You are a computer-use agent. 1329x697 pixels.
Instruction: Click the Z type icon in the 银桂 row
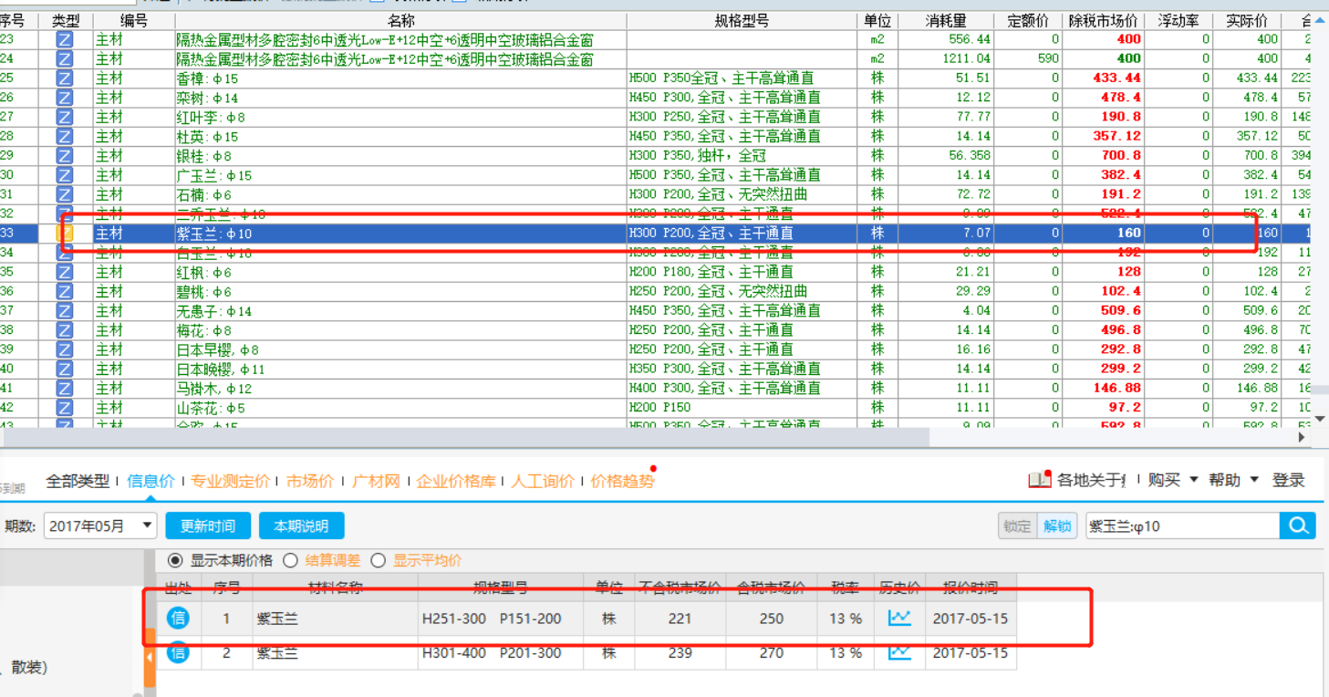click(x=65, y=156)
